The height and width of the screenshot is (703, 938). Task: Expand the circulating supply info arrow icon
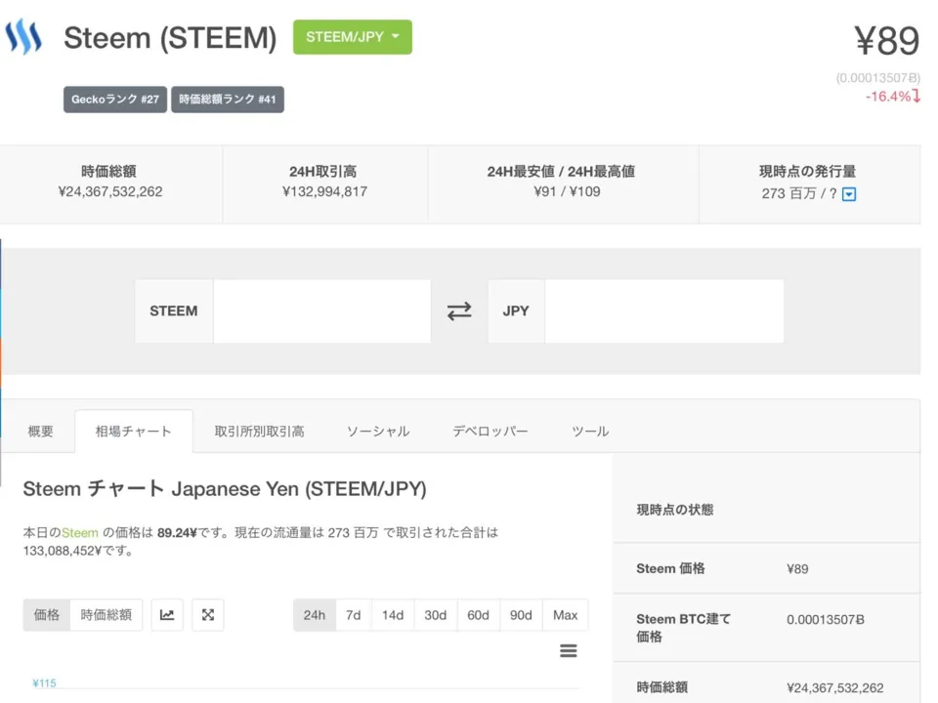coord(849,194)
